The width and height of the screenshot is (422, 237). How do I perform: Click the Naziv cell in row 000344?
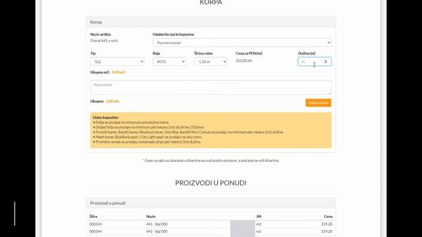(157, 231)
